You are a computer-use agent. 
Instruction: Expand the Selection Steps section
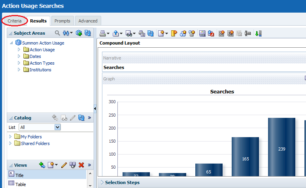[x=102, y=182]
